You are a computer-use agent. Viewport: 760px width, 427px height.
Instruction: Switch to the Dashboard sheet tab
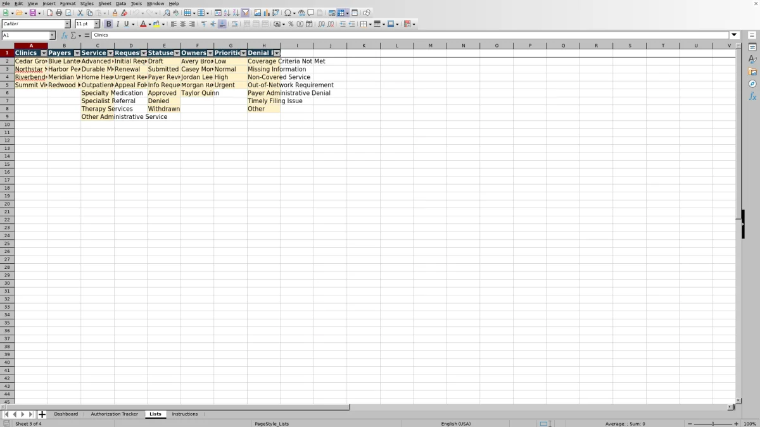point(66,414)
